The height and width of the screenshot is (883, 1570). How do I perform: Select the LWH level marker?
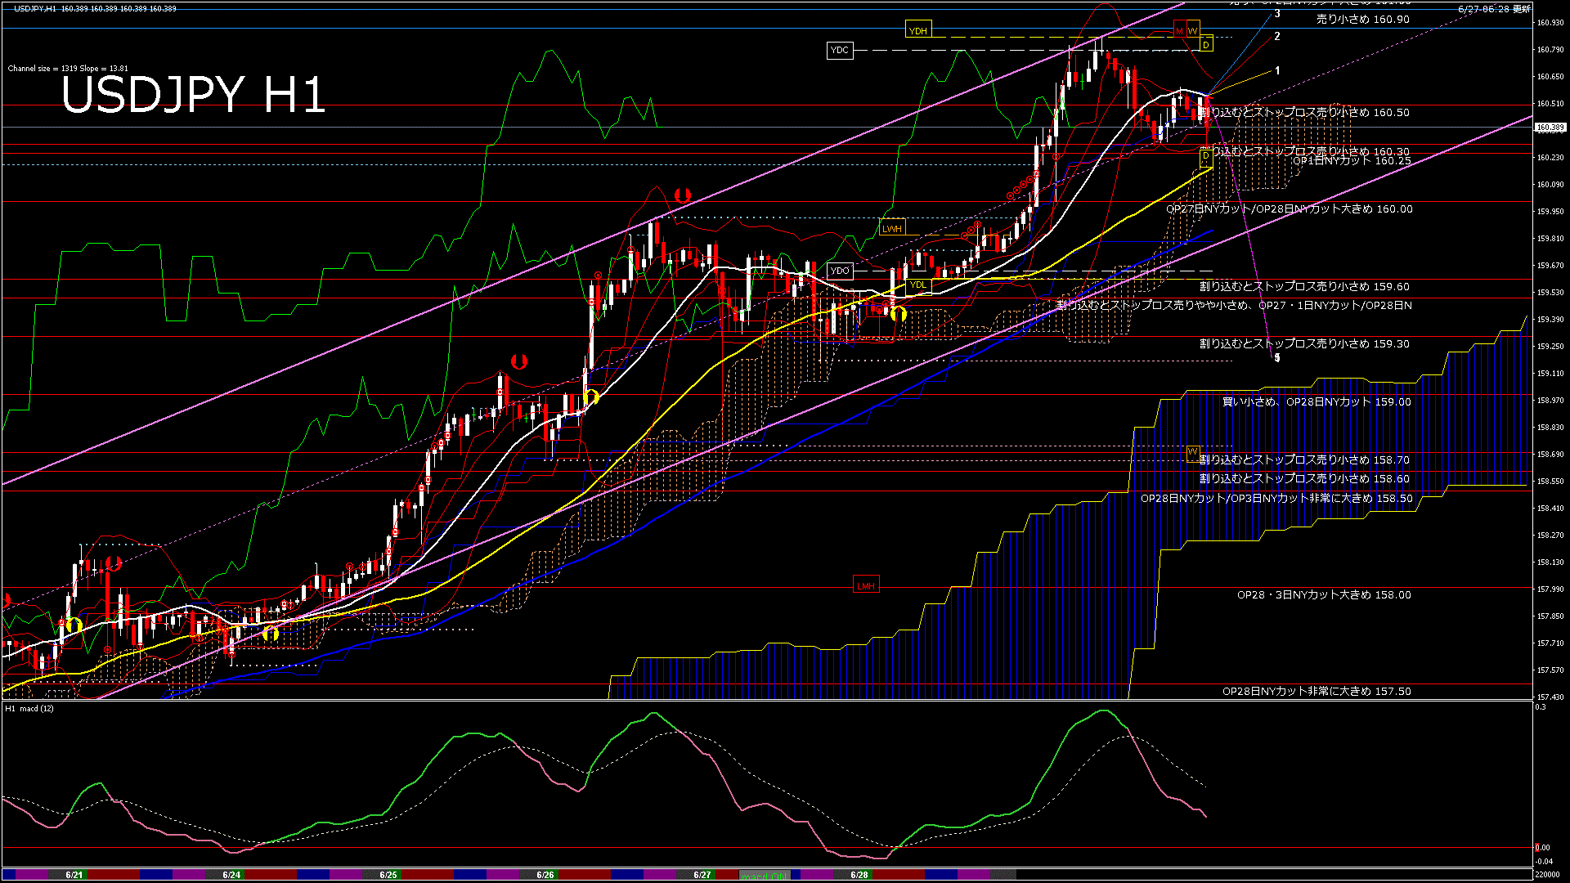892,229
